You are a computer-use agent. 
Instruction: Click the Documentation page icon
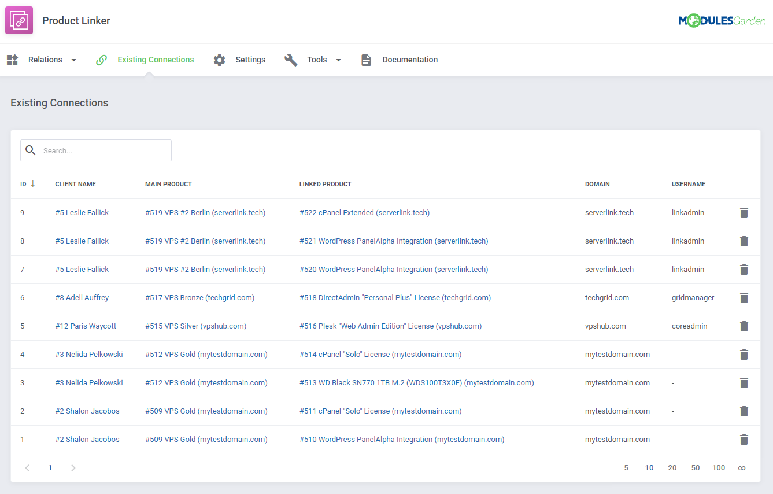pos(366,60)
